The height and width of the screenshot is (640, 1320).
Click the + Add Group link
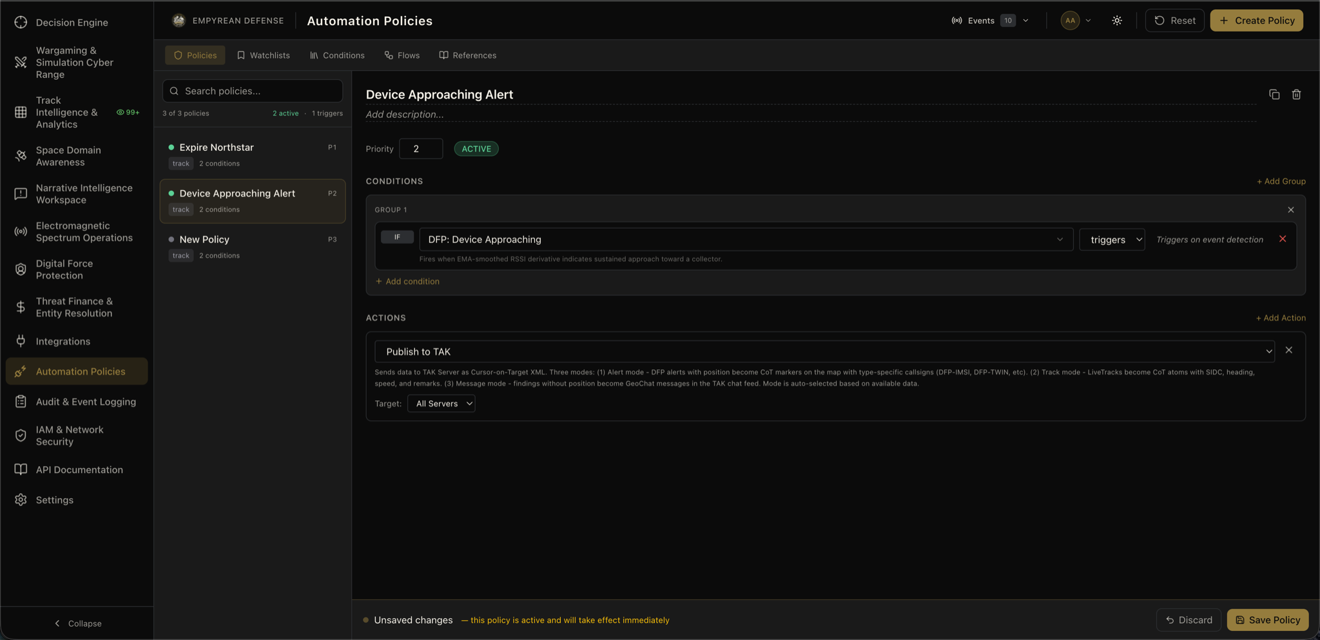(x=1281, y=181)
